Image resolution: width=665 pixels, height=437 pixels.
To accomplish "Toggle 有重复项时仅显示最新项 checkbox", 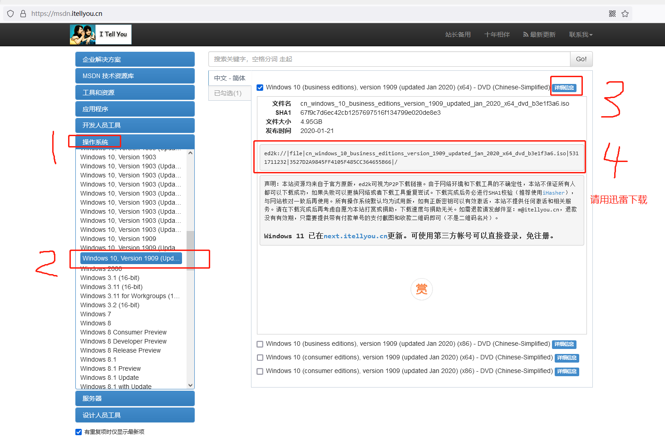I will (x=79, y=432).
